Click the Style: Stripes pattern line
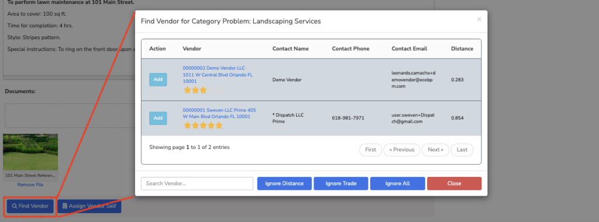Image resolution: width=599 pixels, height=222 pixels. (x=34, y=37)
